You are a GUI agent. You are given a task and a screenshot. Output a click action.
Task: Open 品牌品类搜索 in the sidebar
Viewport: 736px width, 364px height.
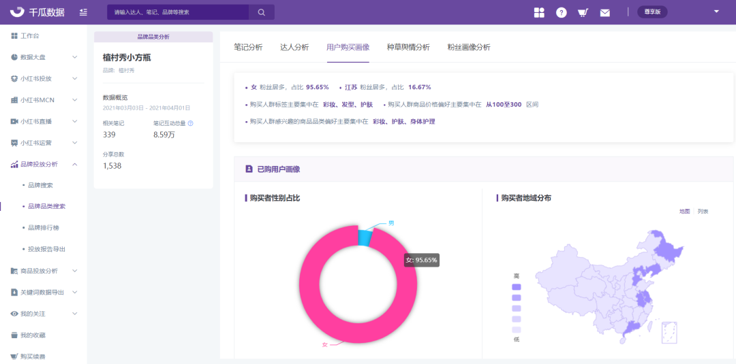point(46,206)
